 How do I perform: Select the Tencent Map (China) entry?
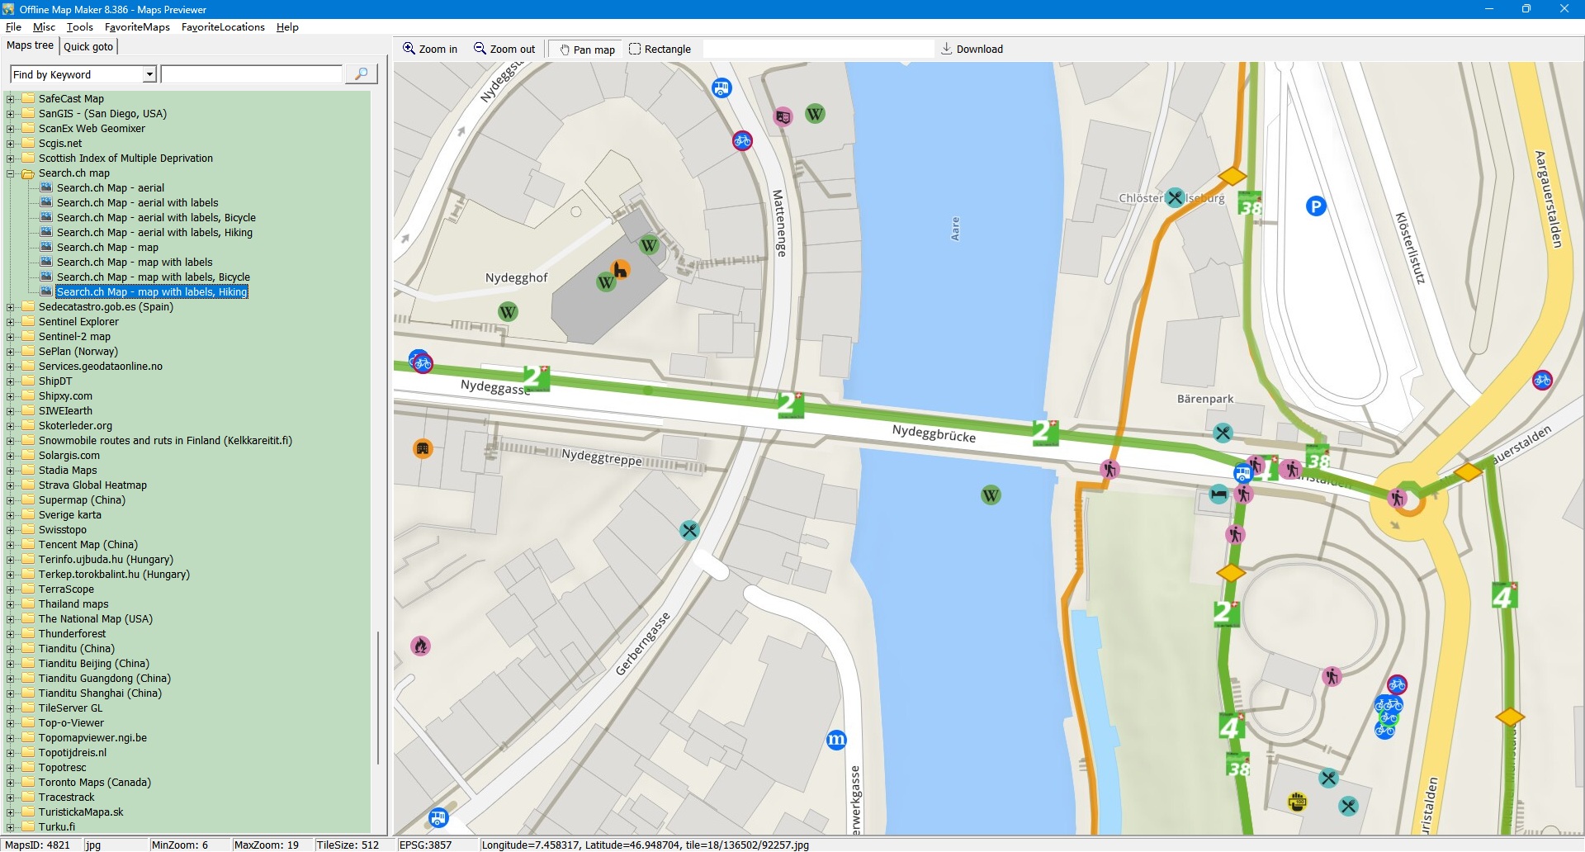[88, 545]
